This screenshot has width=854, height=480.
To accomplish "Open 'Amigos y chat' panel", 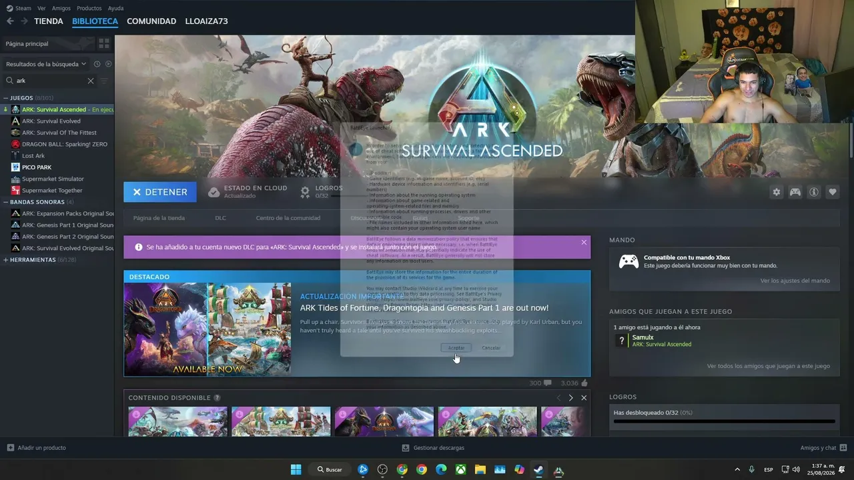I will click(x=823, y=448).
